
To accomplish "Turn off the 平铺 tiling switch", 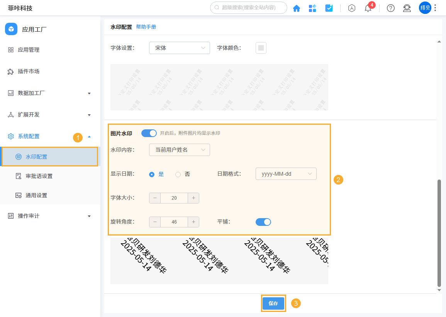I will pos(263,222).
